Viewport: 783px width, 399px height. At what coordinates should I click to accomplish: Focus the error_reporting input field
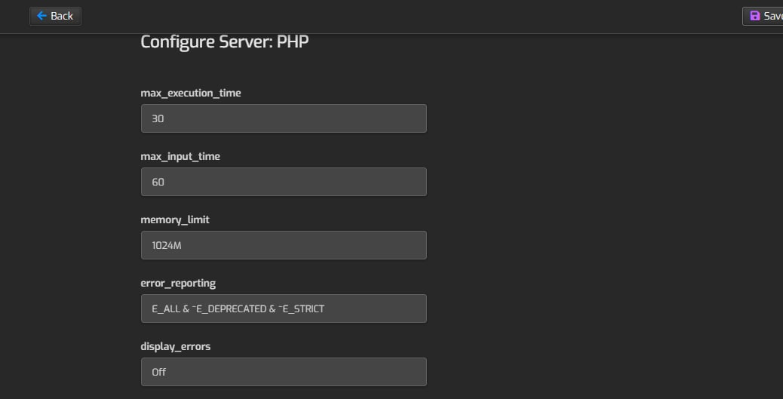click(284, 308)
